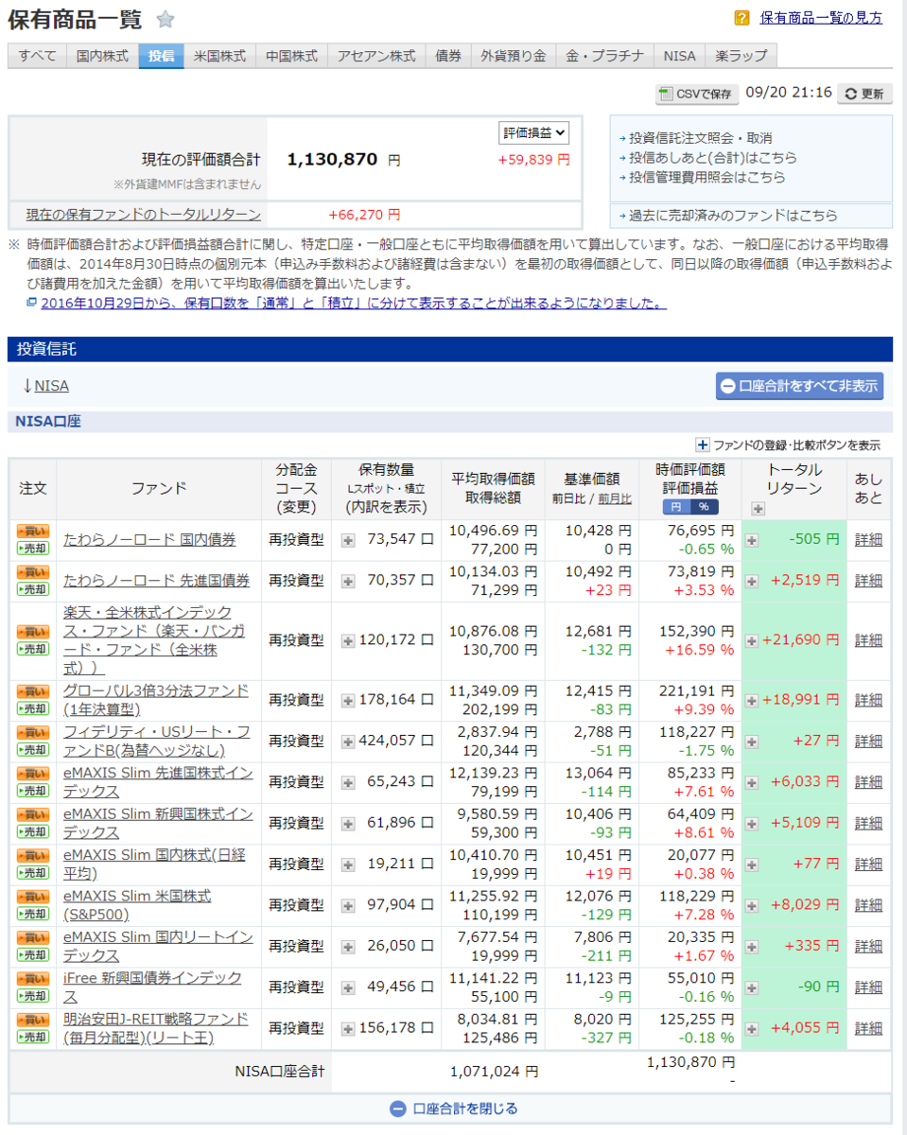Screen dimensions: 907x1135
Task: Click the CSVで保存 button
Action: 697,94
